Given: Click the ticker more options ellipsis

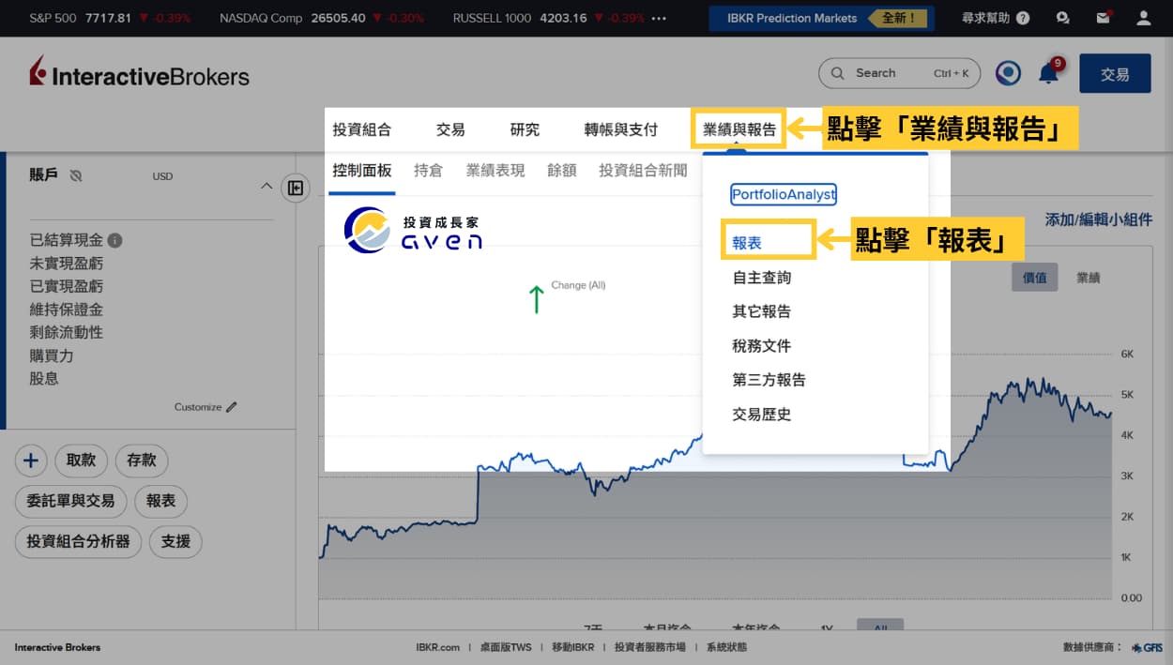Looking at the screenshot, I should coord(659,18).
